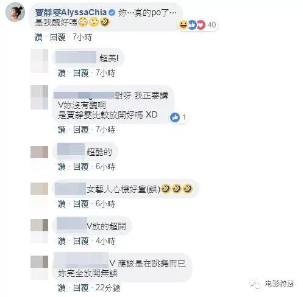Open avatar of 超酷的 commenter
Screen dimensions: 303x297
[40, 152]
